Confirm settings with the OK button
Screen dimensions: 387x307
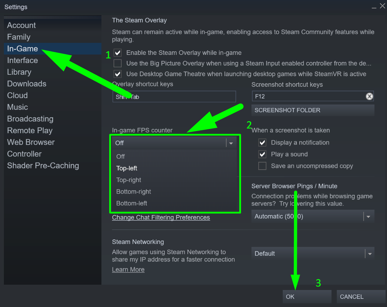[307, 297]
